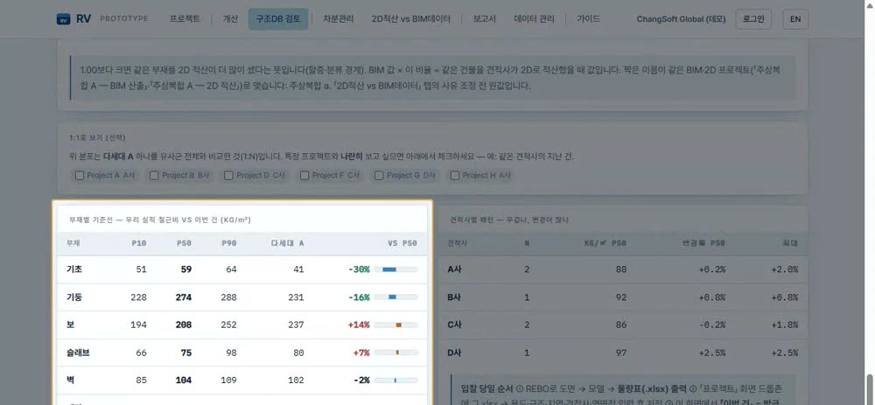Open the 차분관리 page
The width and height of the screenshot is (875, 405).
(x=338, y=19)
